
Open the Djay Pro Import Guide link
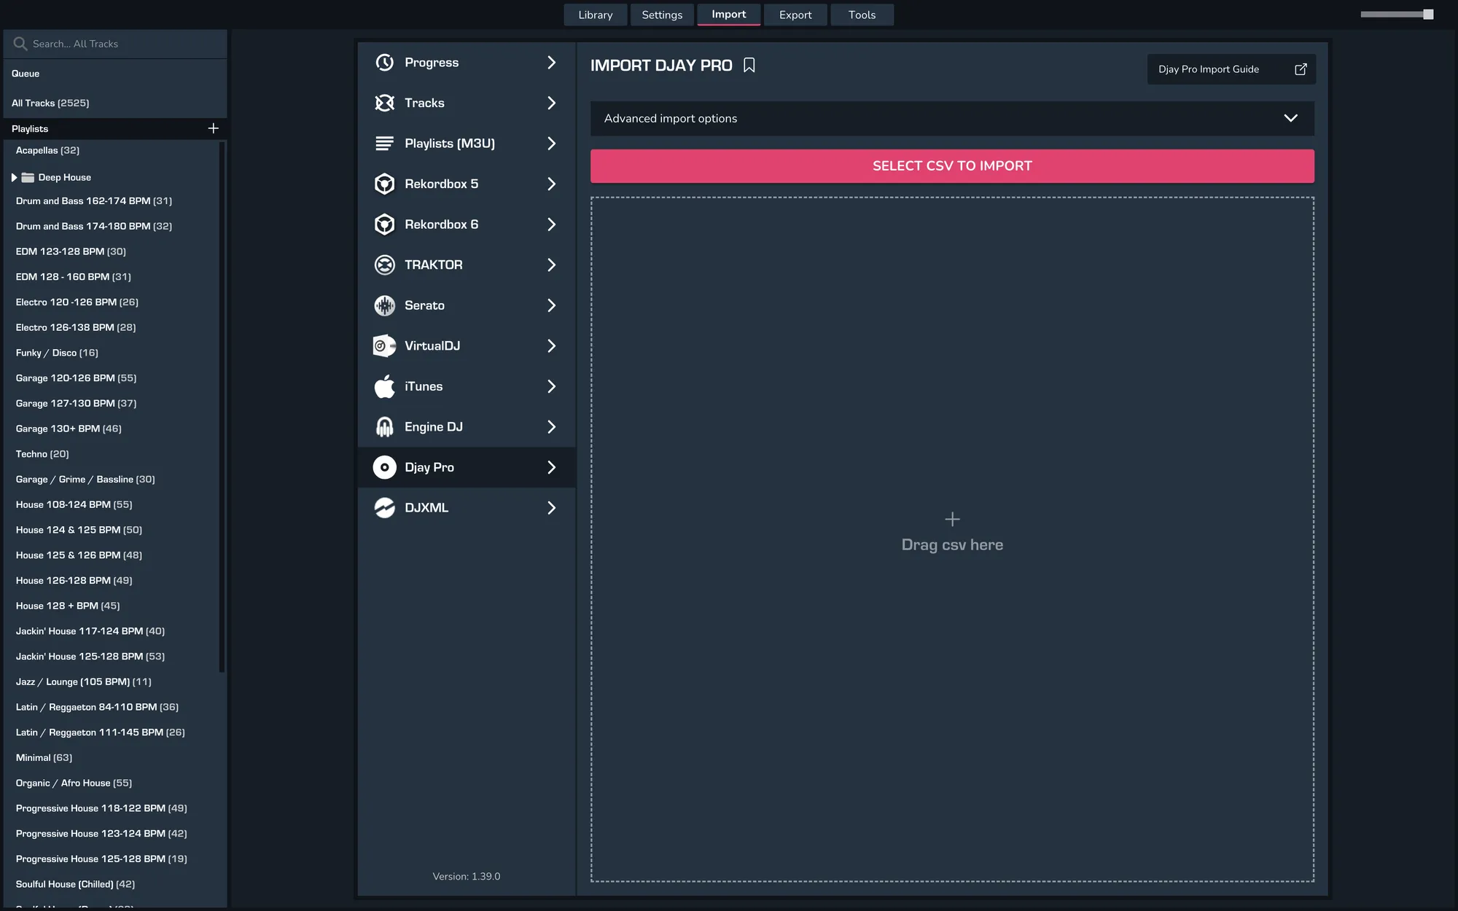[x=1231, y=69]
